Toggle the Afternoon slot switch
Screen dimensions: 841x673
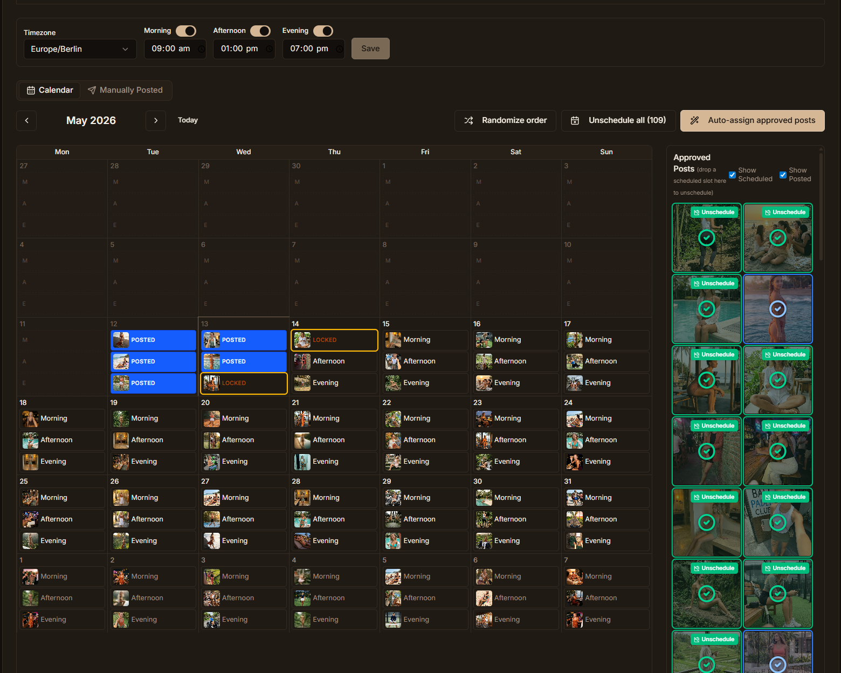tap(260, 31)
